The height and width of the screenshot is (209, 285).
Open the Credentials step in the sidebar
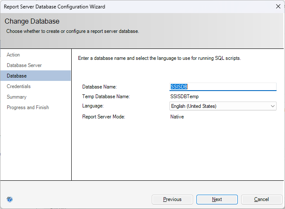click(x=19, y=86)
